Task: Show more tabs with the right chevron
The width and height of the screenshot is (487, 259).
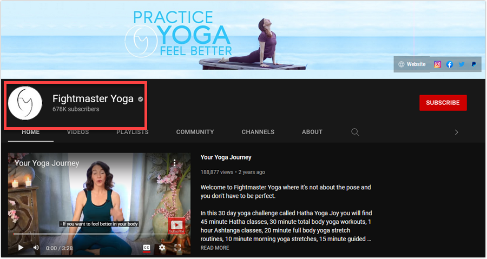Action: click(456, 132)
